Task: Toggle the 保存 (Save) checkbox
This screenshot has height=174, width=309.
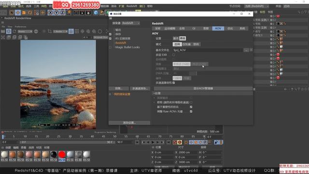Action: coord(110,34)
